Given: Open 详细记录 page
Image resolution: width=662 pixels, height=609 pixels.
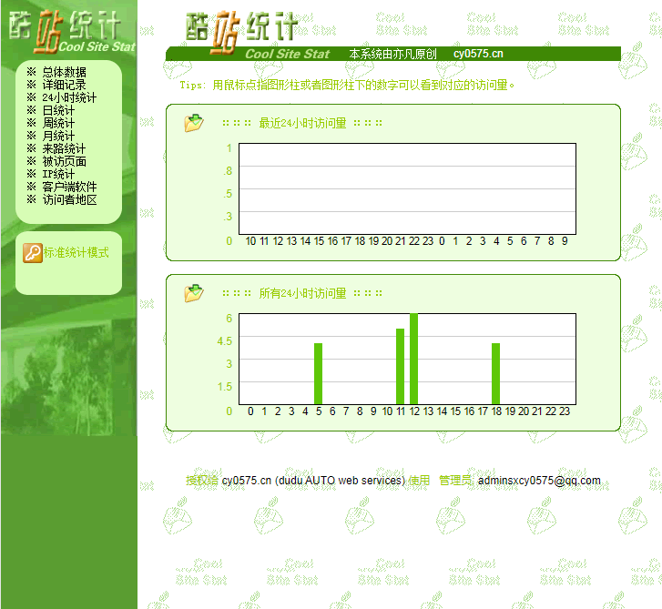Looking at the screenshot, I should click(x=64, y=85).
